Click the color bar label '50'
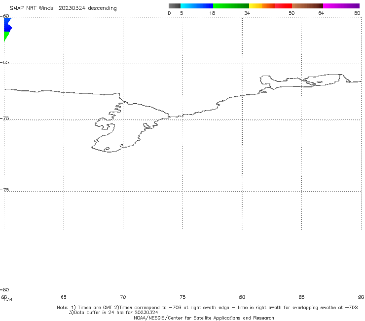The height and width of the screenshot is (321, 365). 292,13
